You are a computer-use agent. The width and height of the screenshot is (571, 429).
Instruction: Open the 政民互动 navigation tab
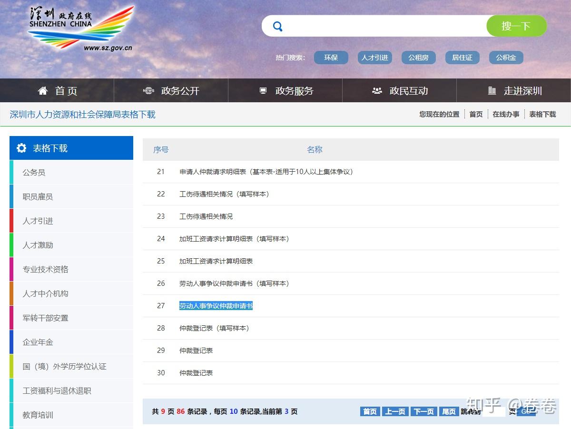(400, 90)
